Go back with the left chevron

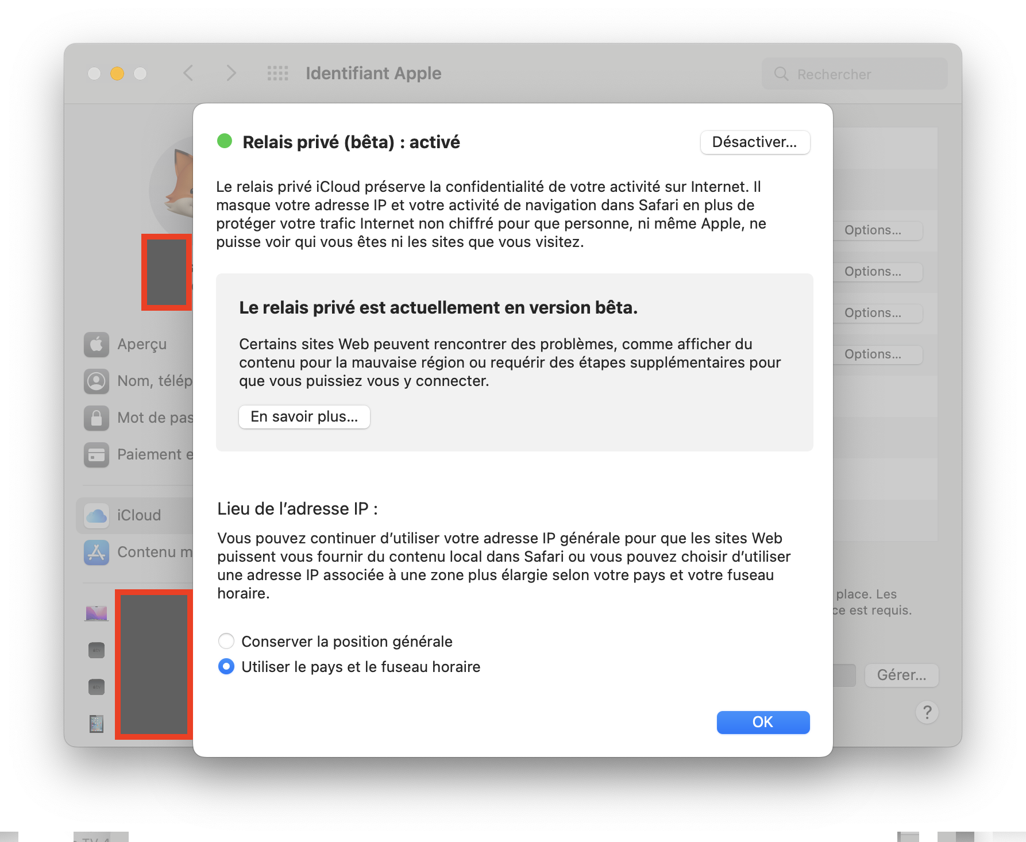[188, 73]
